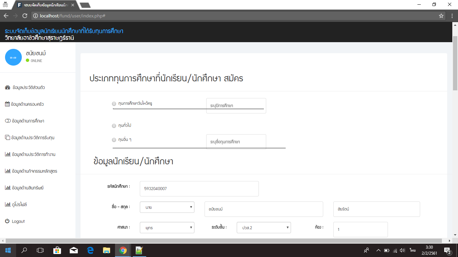This screenshot has width=458, height=257.
Task: Launch Microsoft Edge from the taskbar
Action: click(x=90, y=250)
